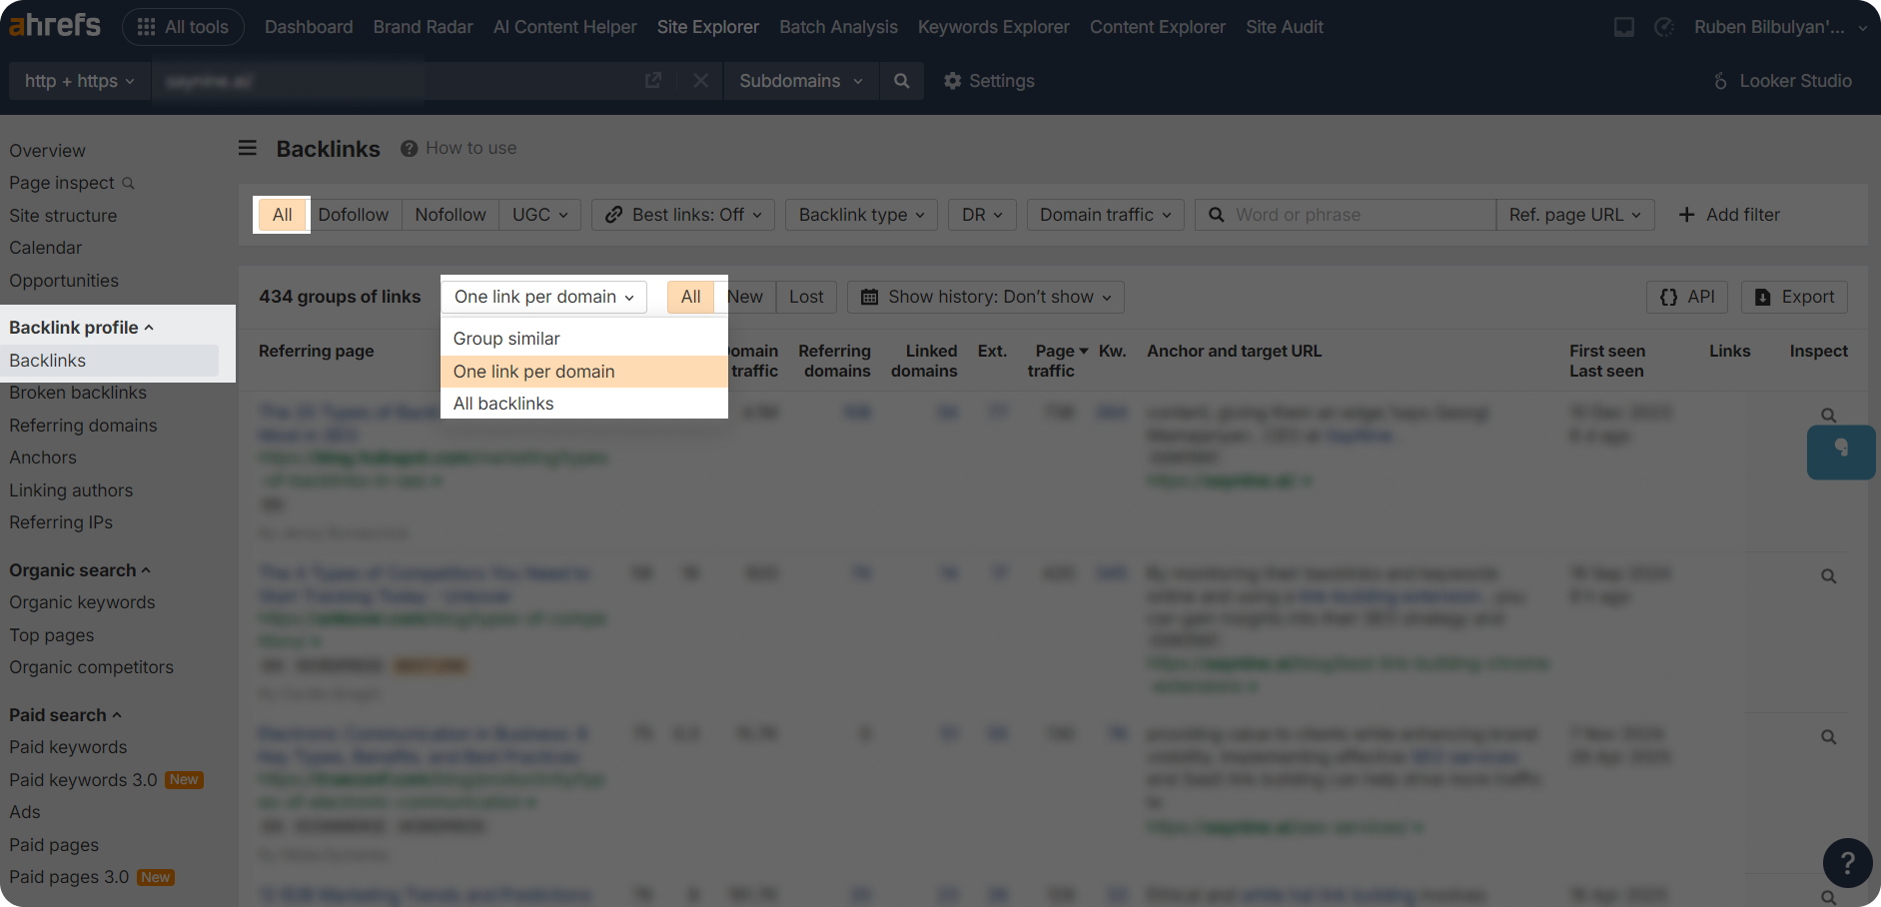Collapse the Organic search section
Viewport: 1881px width, 907px height.
[x=80, y=570]
